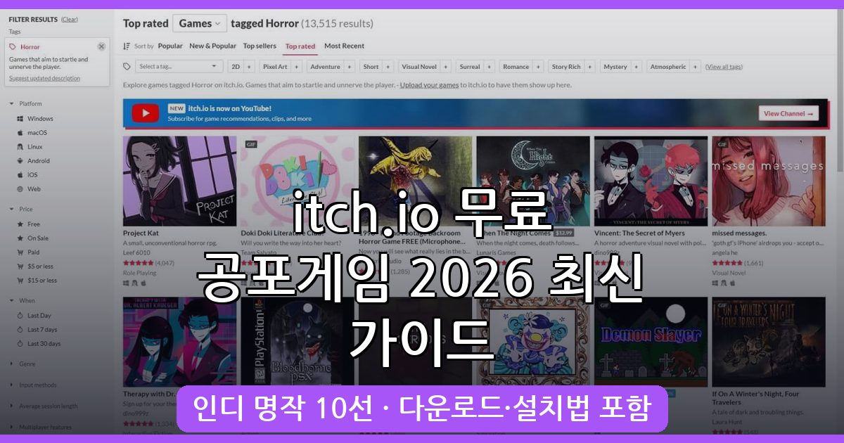Sort games by Popular
844x443 pixels.
tap(170, 46)
